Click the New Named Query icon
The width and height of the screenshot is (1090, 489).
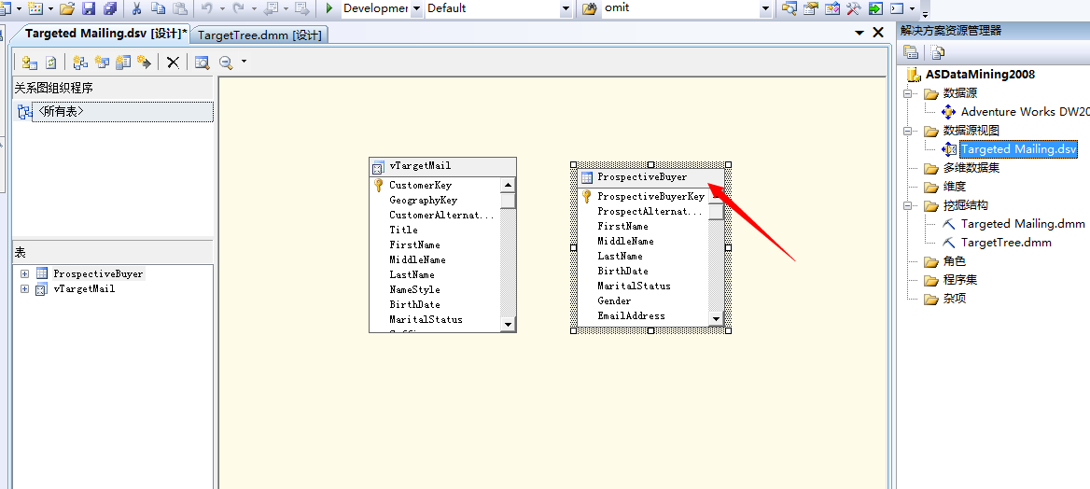[103, 63]
